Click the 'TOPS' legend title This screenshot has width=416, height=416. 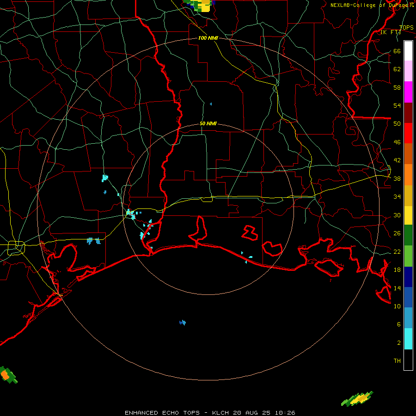(x=406, y=28)
